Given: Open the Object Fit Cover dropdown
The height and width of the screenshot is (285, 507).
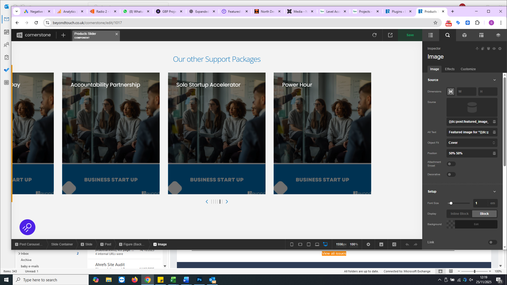Looking at the screenshot, I should [472, 143].
